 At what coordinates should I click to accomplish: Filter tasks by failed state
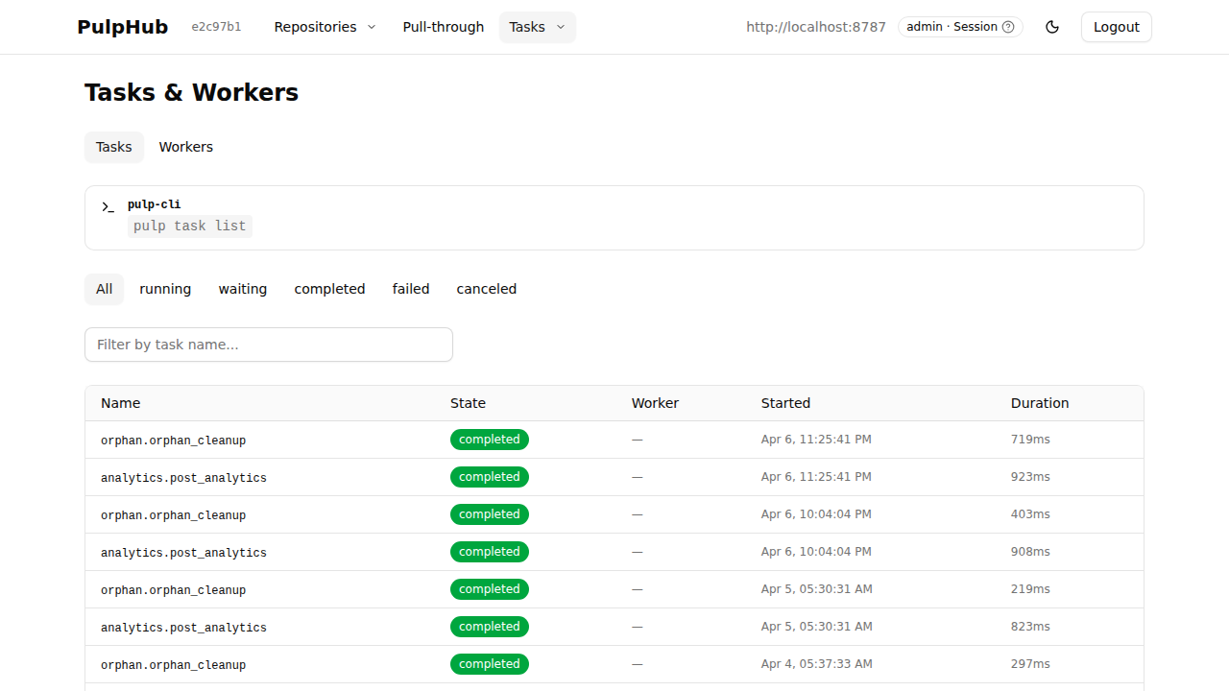[411, 289]
